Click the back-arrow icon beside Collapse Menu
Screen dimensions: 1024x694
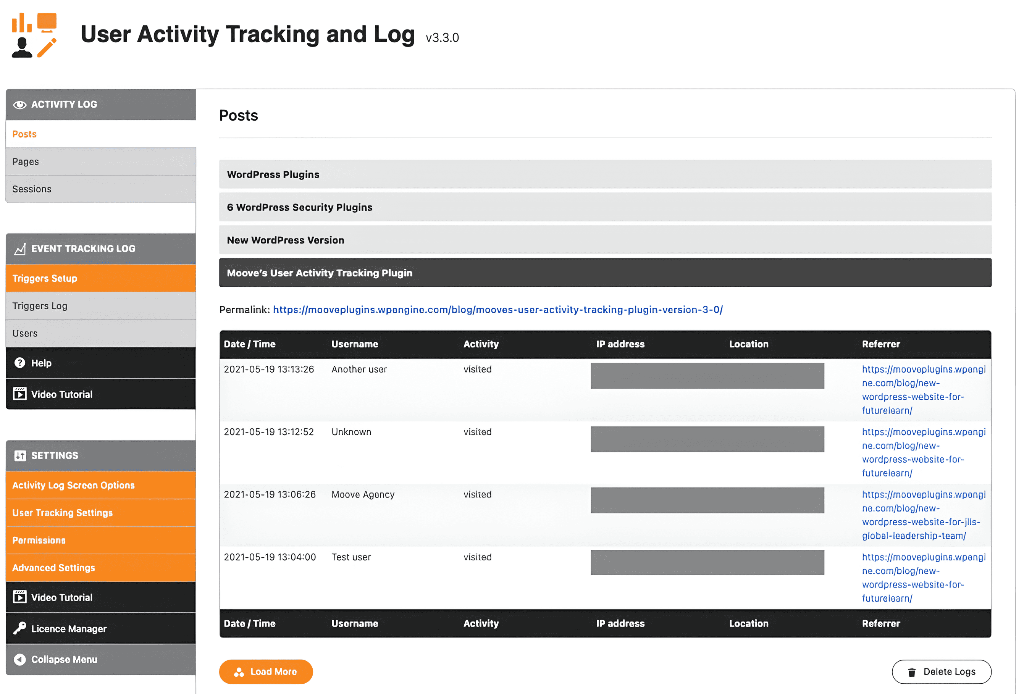tap(19, 659)
